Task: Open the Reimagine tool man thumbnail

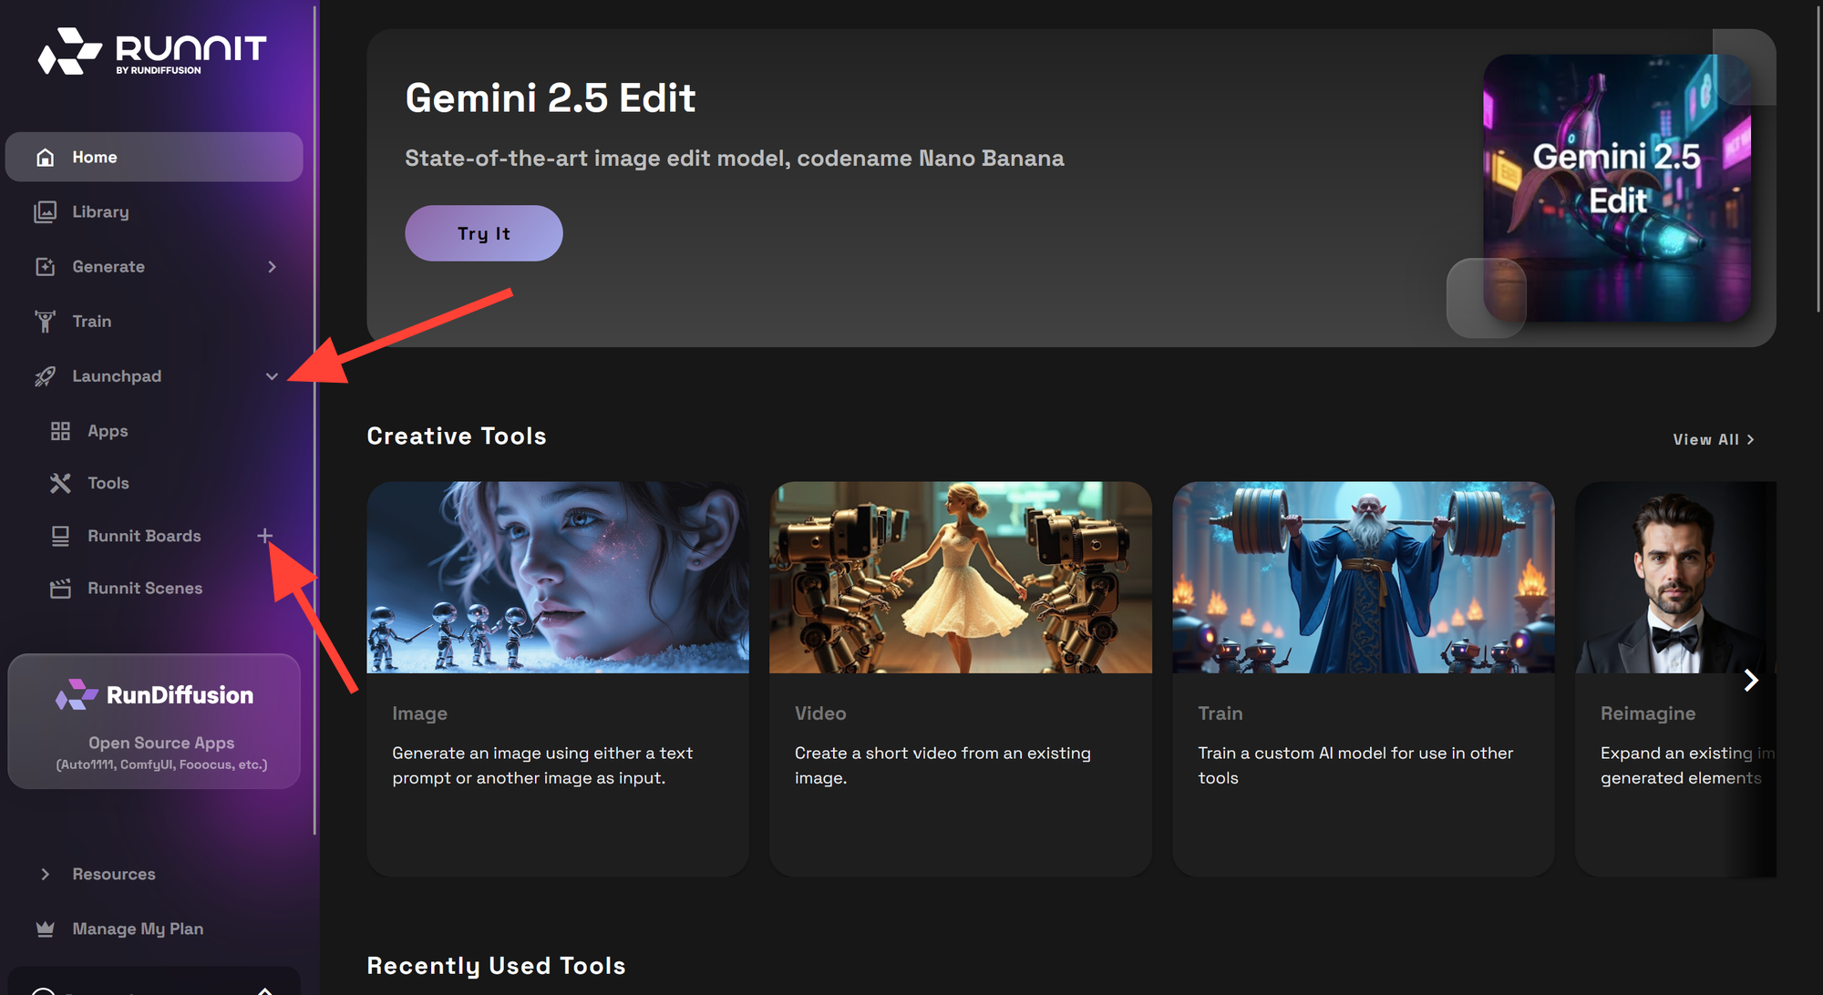Action: point(1675,577)
